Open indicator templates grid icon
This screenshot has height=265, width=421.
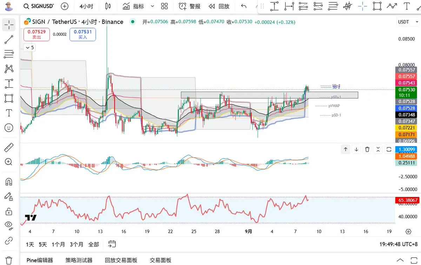(164, 6)
